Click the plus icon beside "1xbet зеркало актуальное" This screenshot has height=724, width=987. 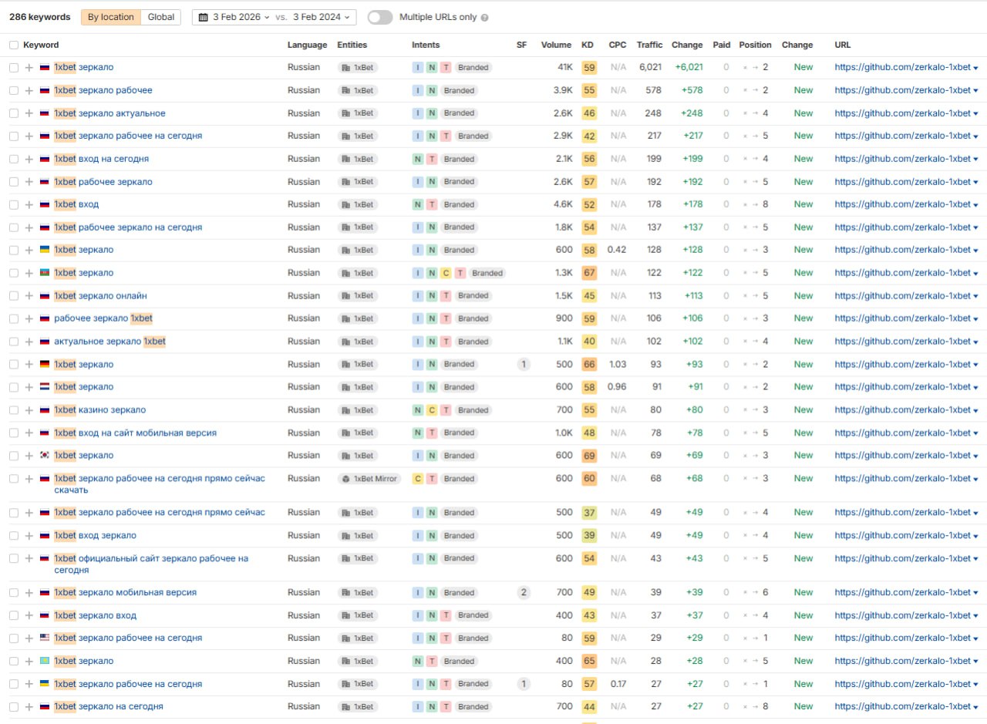[29, 113]
